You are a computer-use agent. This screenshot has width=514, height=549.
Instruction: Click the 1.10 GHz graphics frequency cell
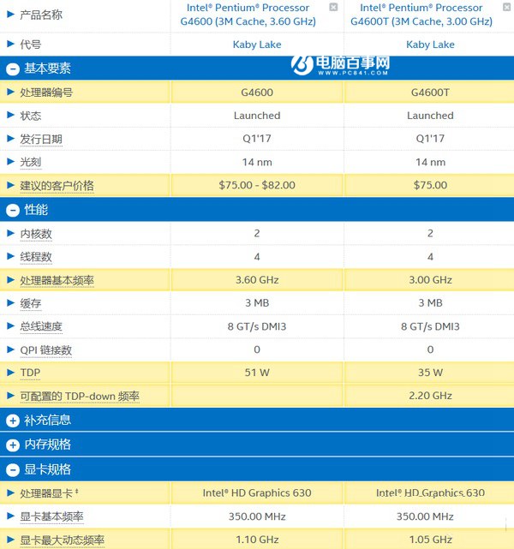(257, 540)
